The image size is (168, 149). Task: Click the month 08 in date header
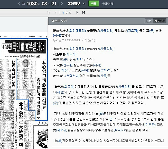coord(44,4)
